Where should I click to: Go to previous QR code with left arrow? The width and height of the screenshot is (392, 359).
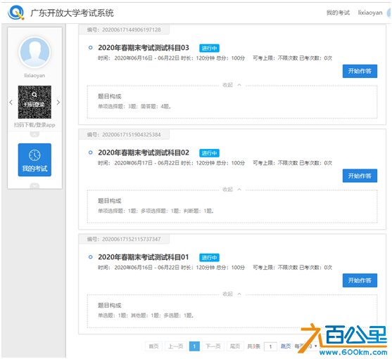(11, 103)
